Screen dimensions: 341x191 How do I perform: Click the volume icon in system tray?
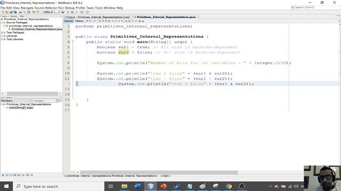pos(296,186)
